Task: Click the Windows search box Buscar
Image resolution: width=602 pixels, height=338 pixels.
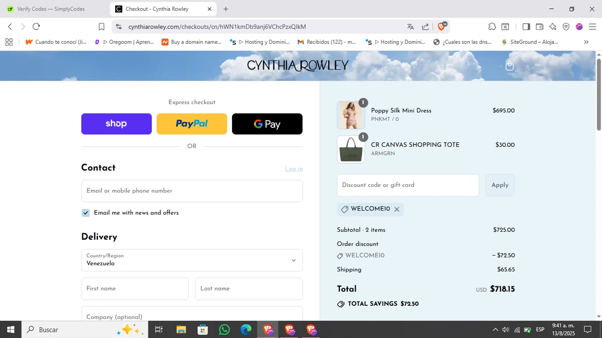Action: (x=85, y=330)
